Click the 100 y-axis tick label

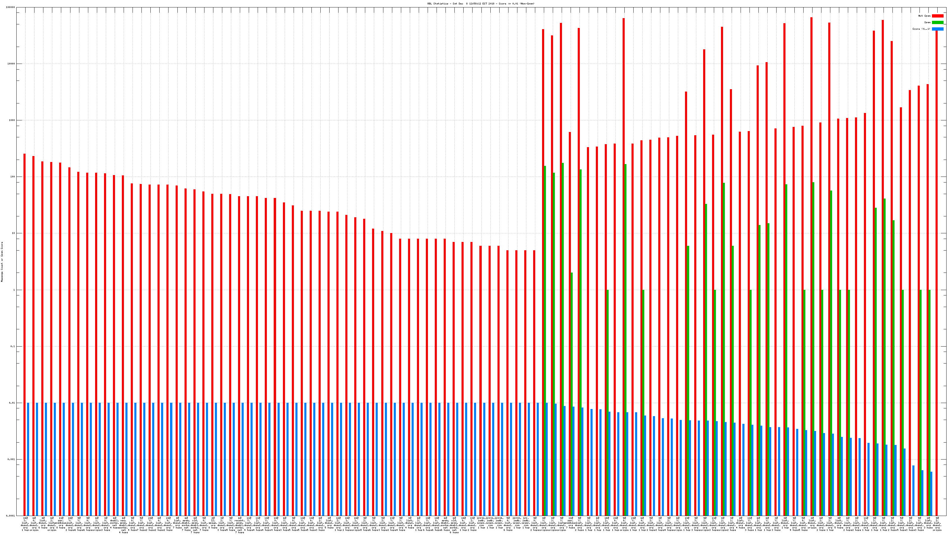point(12,177)
